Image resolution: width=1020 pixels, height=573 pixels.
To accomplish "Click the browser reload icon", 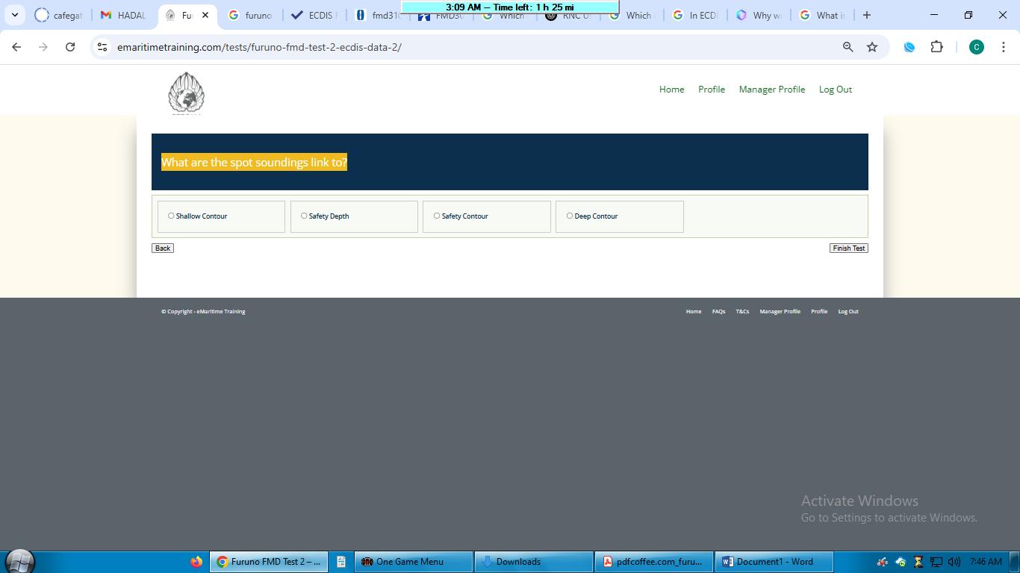I will tap(70, 47).
